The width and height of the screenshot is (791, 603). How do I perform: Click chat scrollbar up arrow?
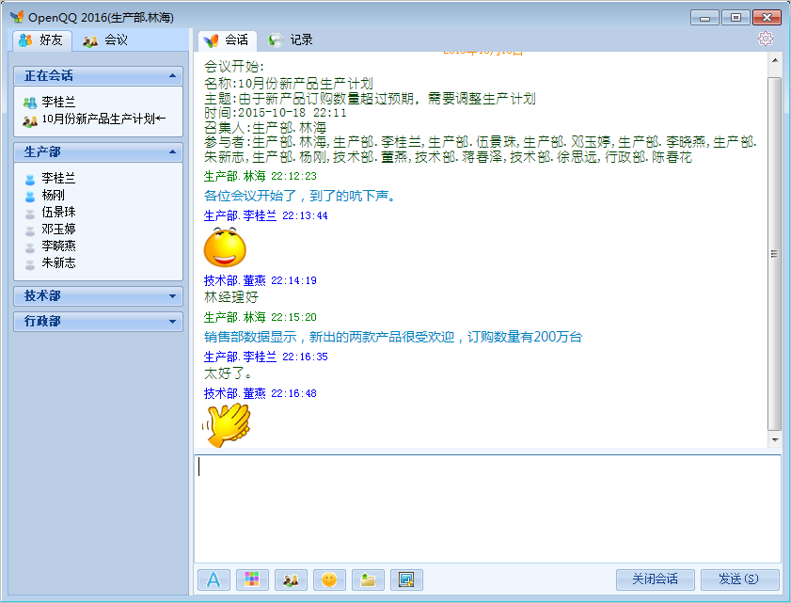click(774, 60)
